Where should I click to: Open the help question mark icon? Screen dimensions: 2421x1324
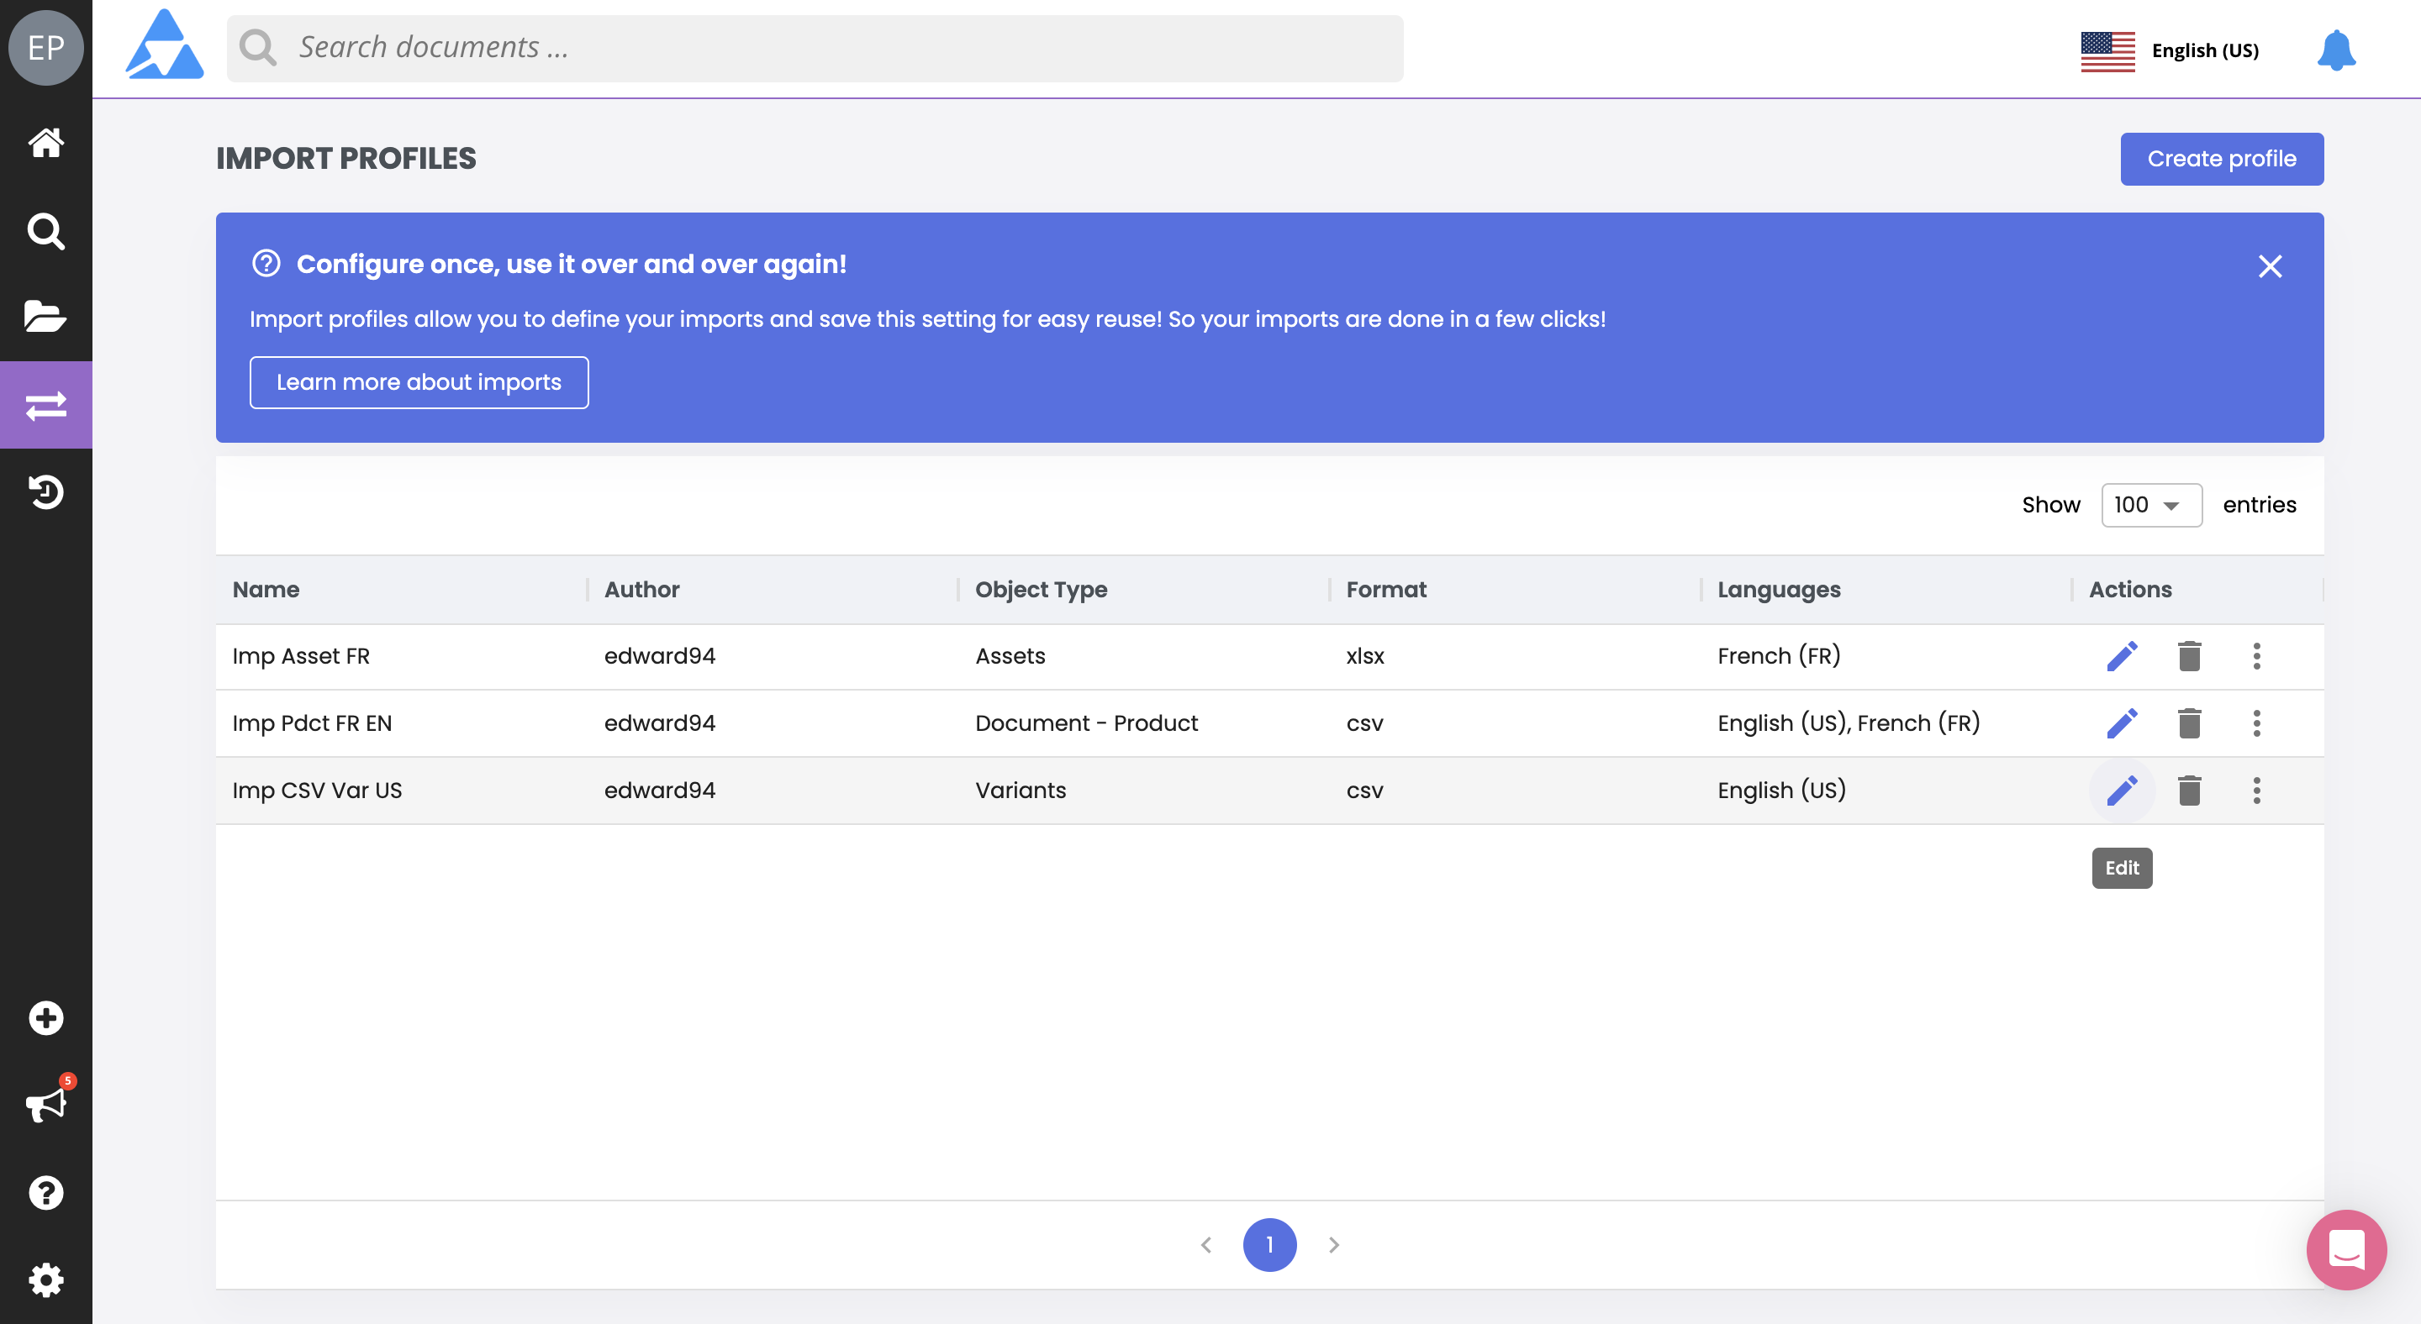click(45, 1193)
